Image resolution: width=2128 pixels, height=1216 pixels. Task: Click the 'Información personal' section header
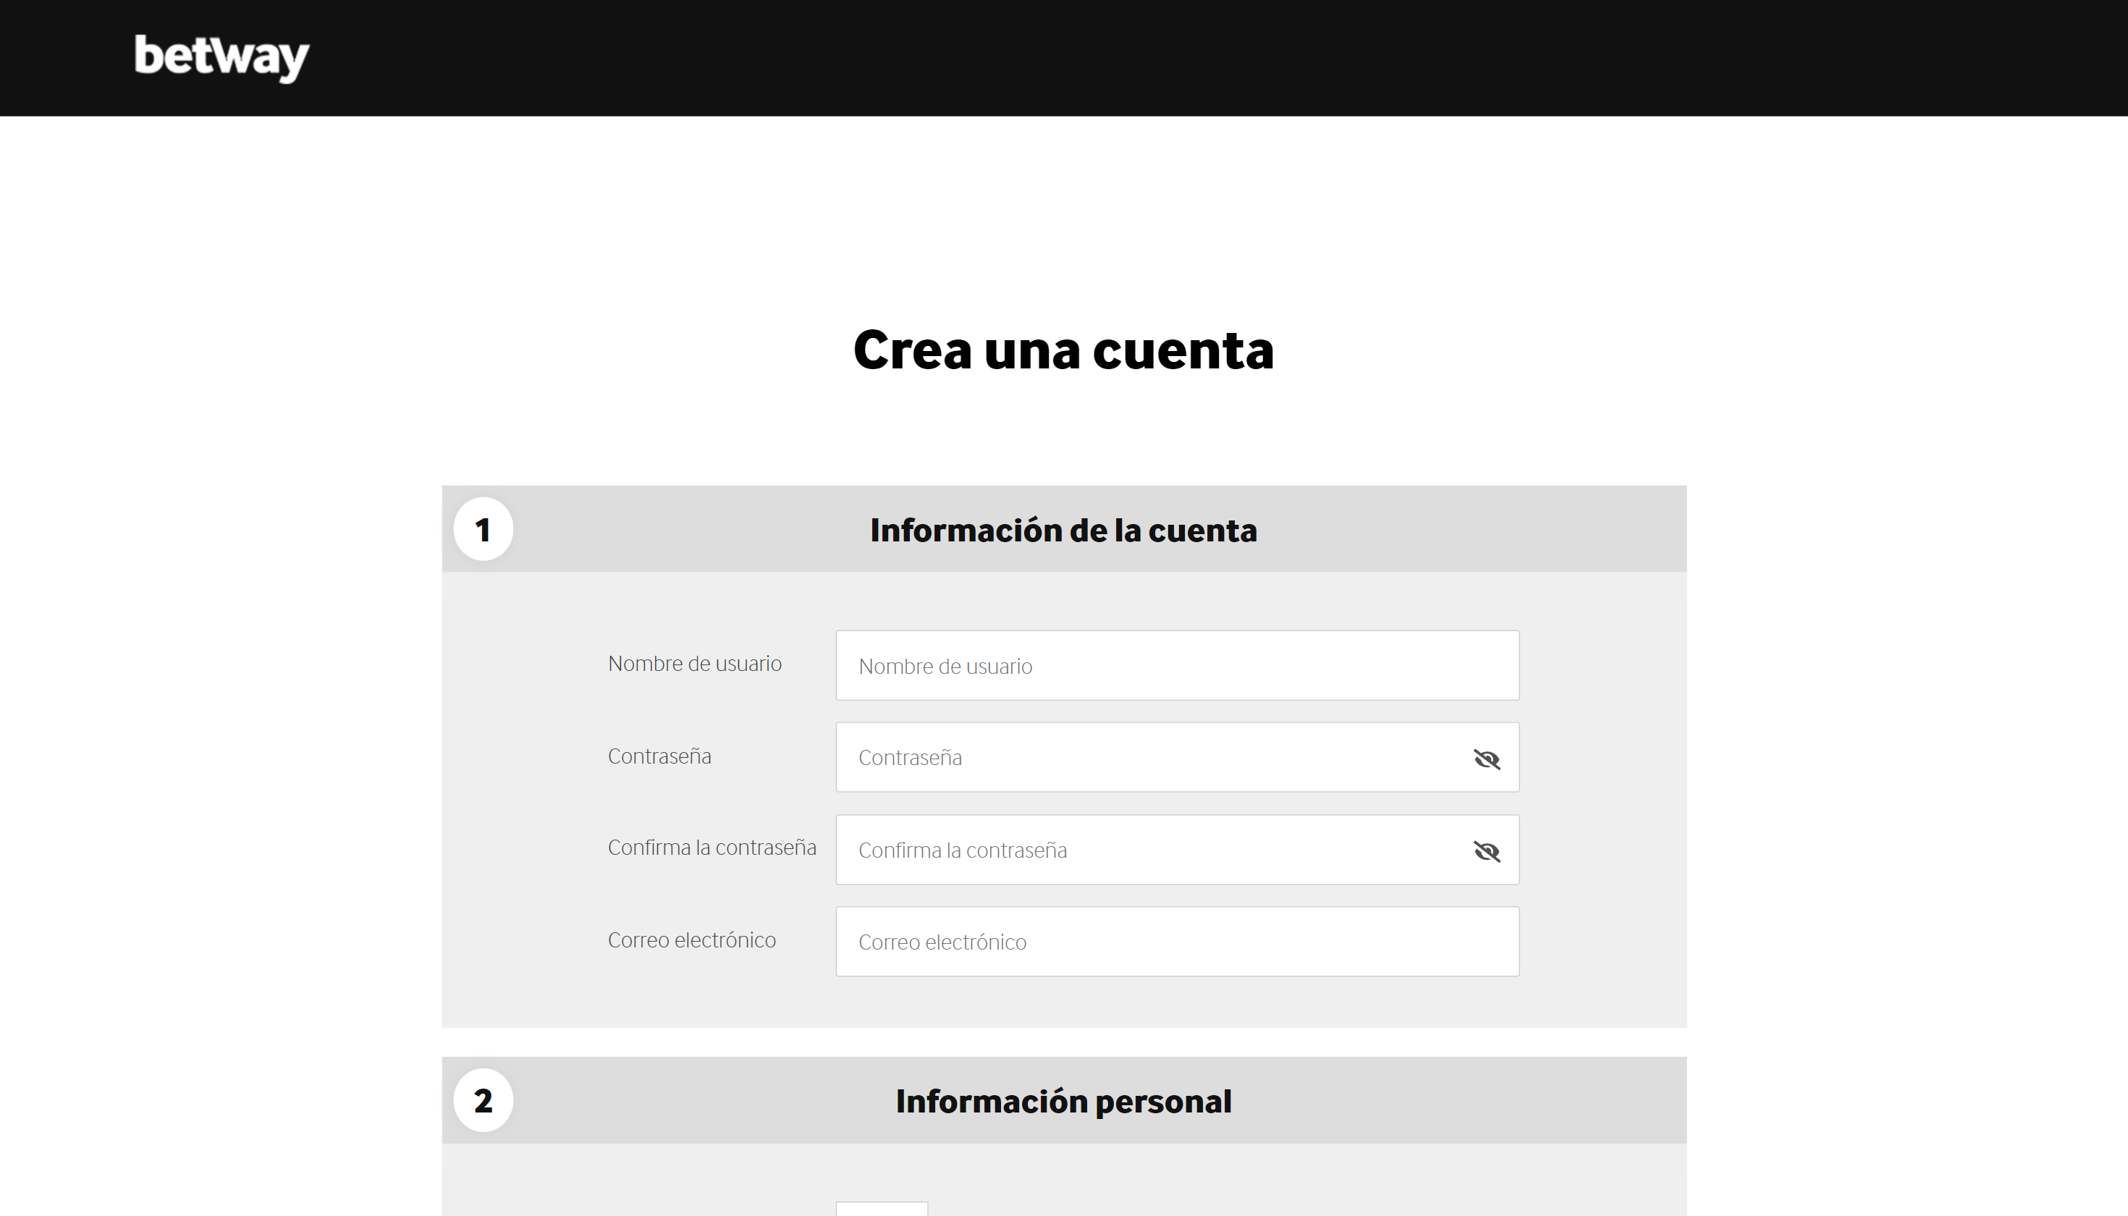[1063, 1101]
